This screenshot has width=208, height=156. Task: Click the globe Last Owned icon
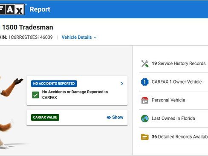[145, 118]
